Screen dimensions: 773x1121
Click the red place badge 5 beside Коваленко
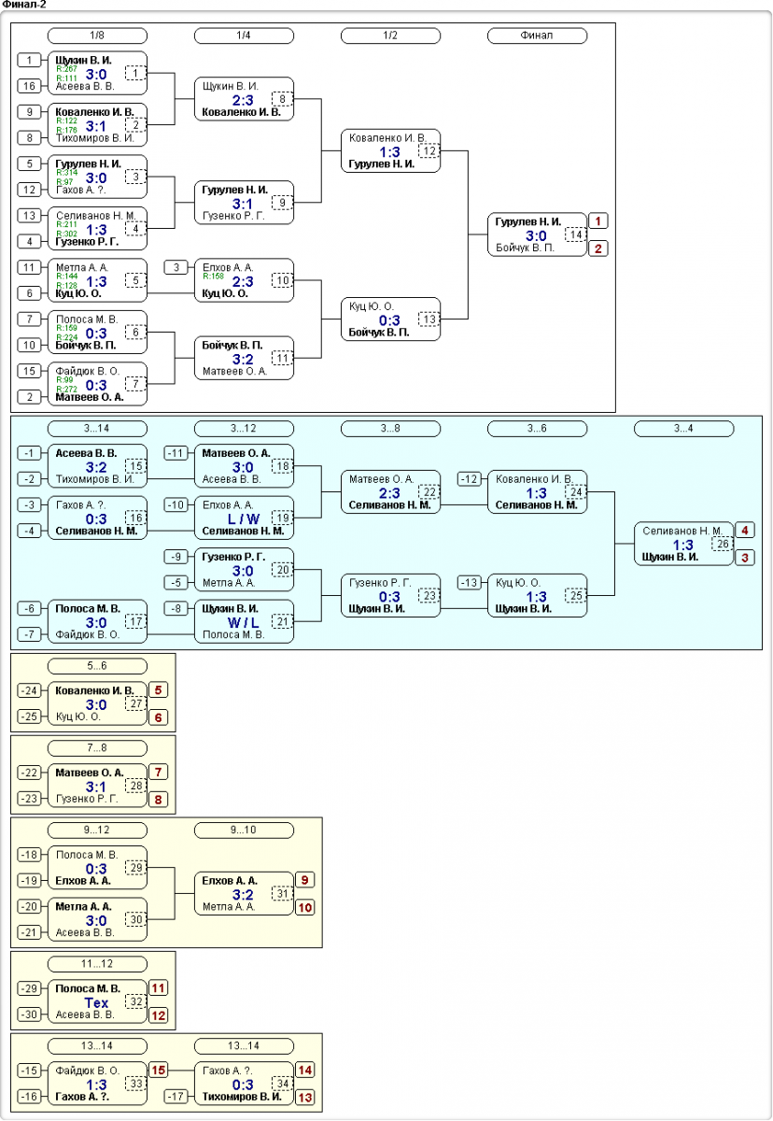coord(159,691)
